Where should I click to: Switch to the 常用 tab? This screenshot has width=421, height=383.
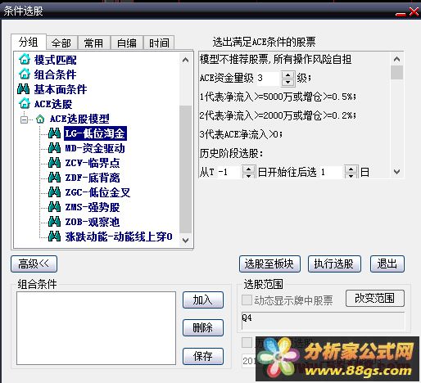click(x=94, y=43)
